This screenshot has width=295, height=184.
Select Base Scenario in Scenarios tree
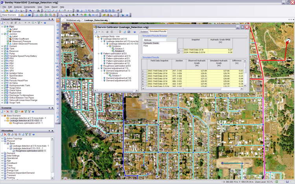point(13,116)
